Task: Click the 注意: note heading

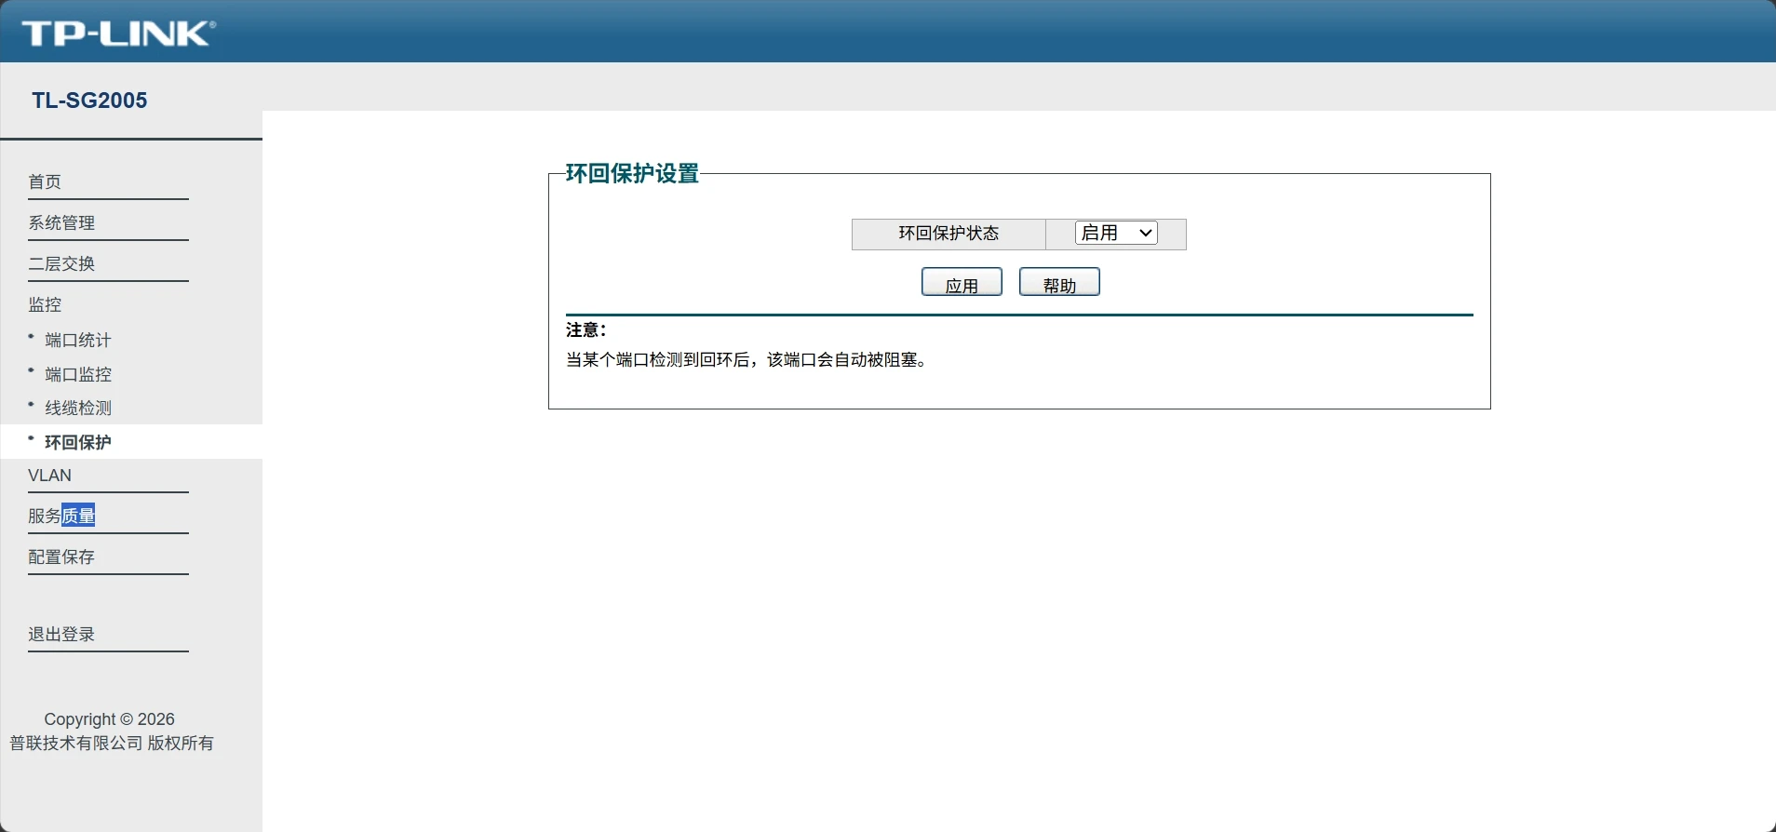Action: coord(586,329)
